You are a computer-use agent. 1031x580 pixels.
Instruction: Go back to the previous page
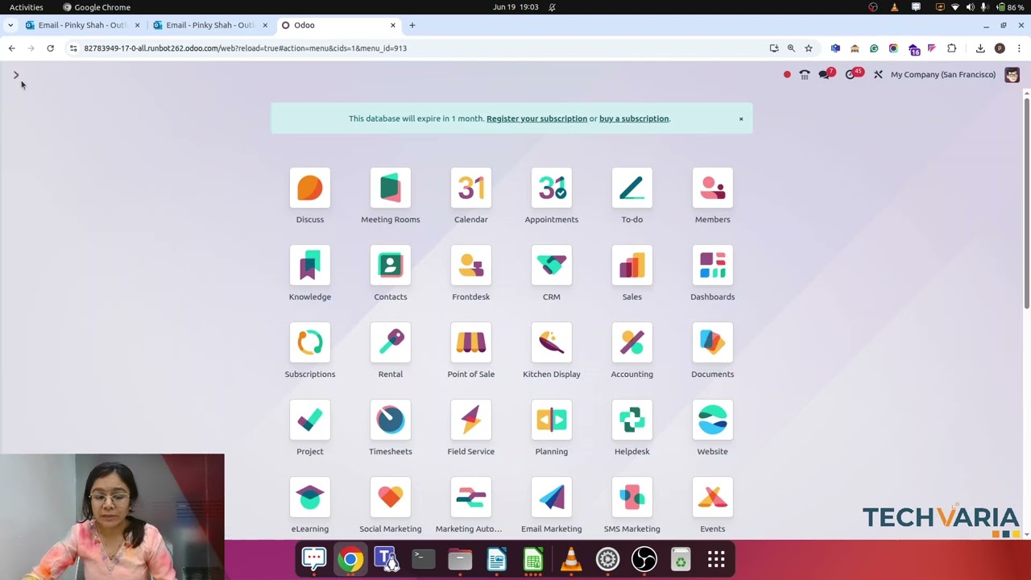click(x=11, y=48)
